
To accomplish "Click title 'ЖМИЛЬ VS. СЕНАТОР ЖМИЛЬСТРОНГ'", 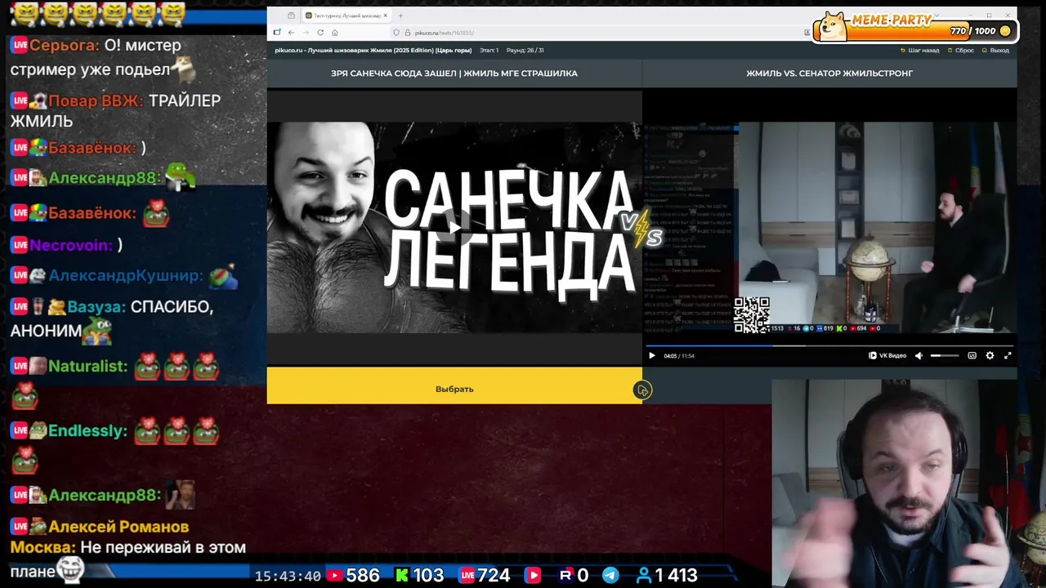I will (x=829, y=73).
